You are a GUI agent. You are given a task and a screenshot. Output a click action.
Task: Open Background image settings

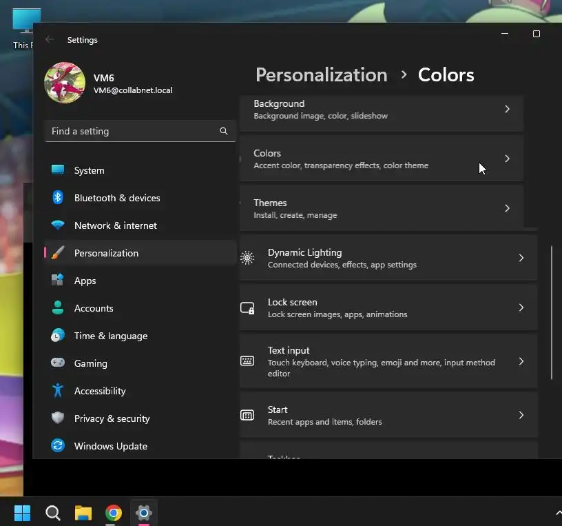[382, 113]
